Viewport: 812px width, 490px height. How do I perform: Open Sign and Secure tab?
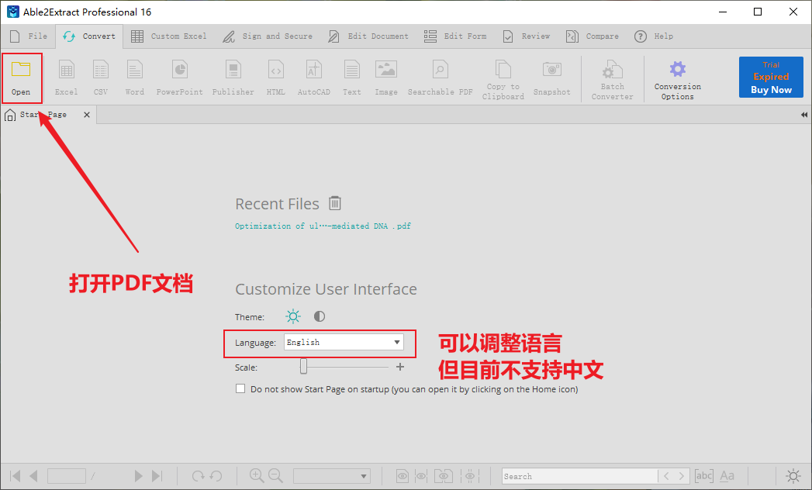coord(268,36)
